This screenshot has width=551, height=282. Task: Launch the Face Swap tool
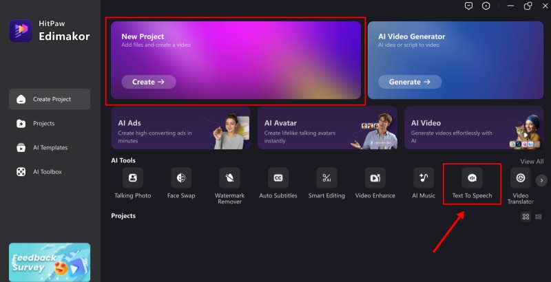click(181, 184)
